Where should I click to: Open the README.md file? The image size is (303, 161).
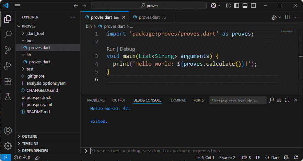click(x=48, y=112)
